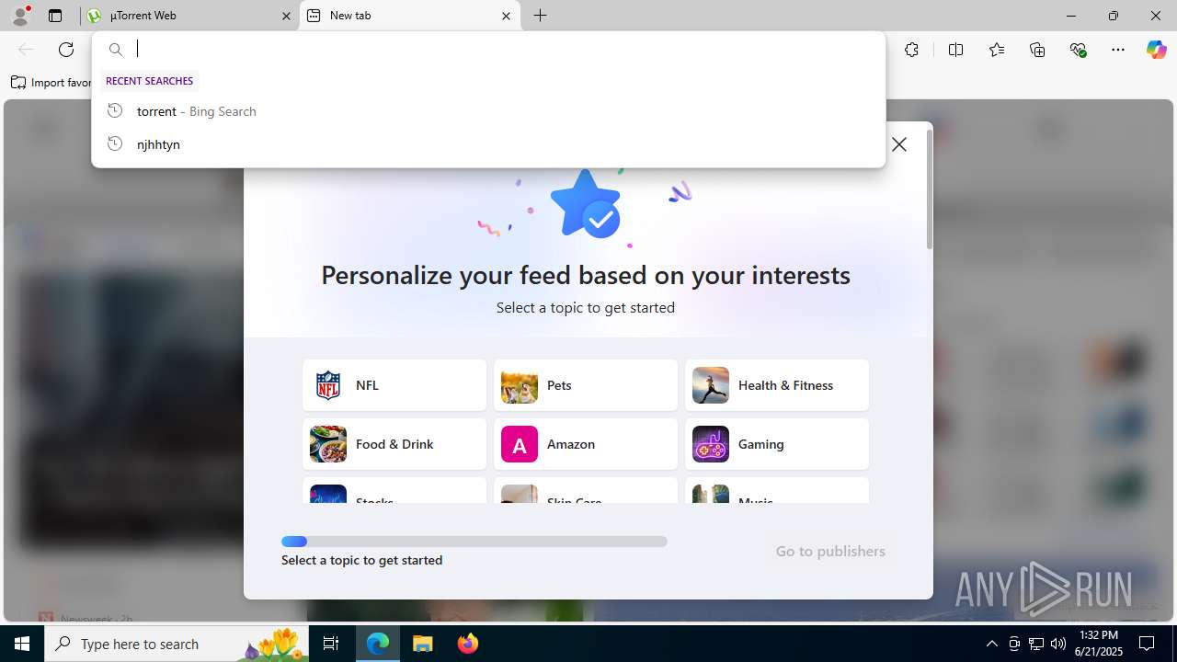1177x662 pixels.
Task: Click the Pets topic thumbnail image
Action: (x=520, y=385)
